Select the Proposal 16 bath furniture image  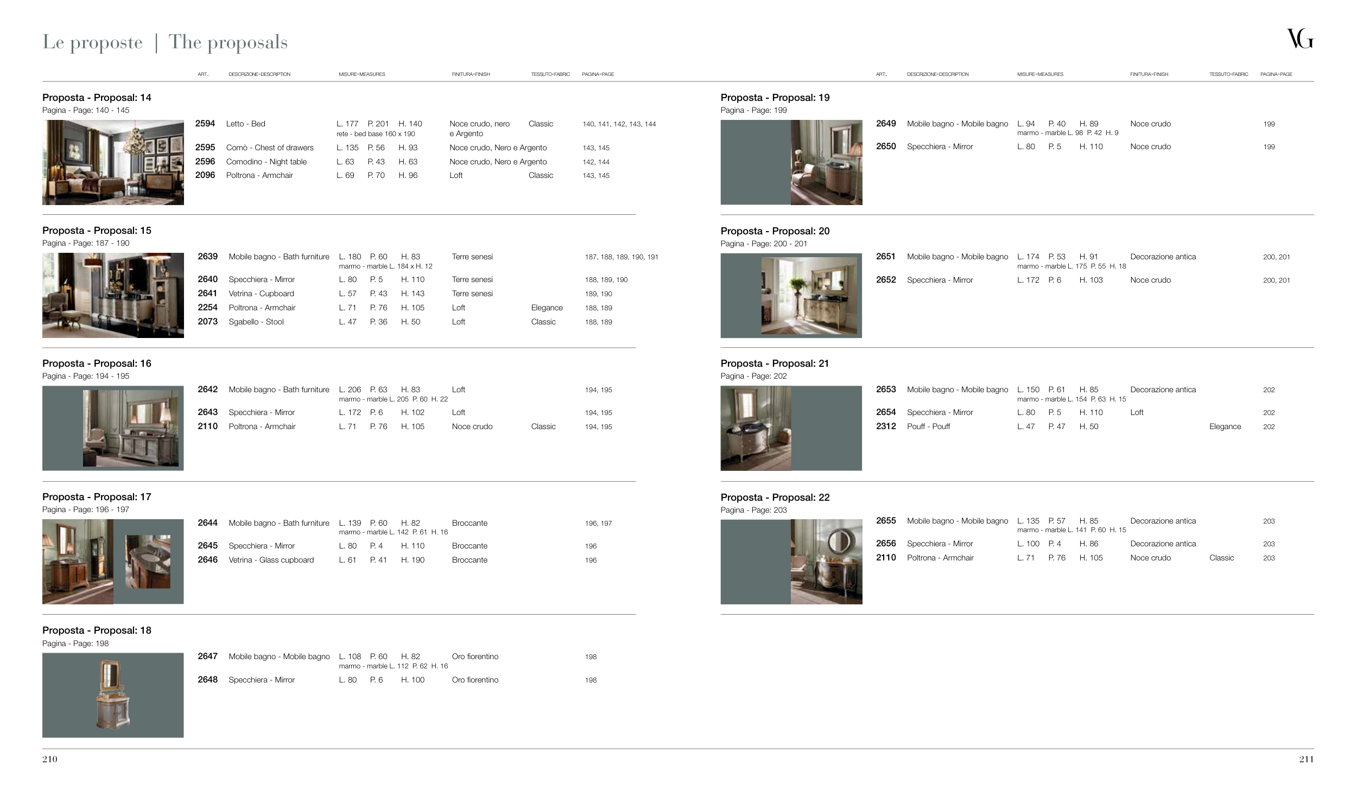coord(130,428)
